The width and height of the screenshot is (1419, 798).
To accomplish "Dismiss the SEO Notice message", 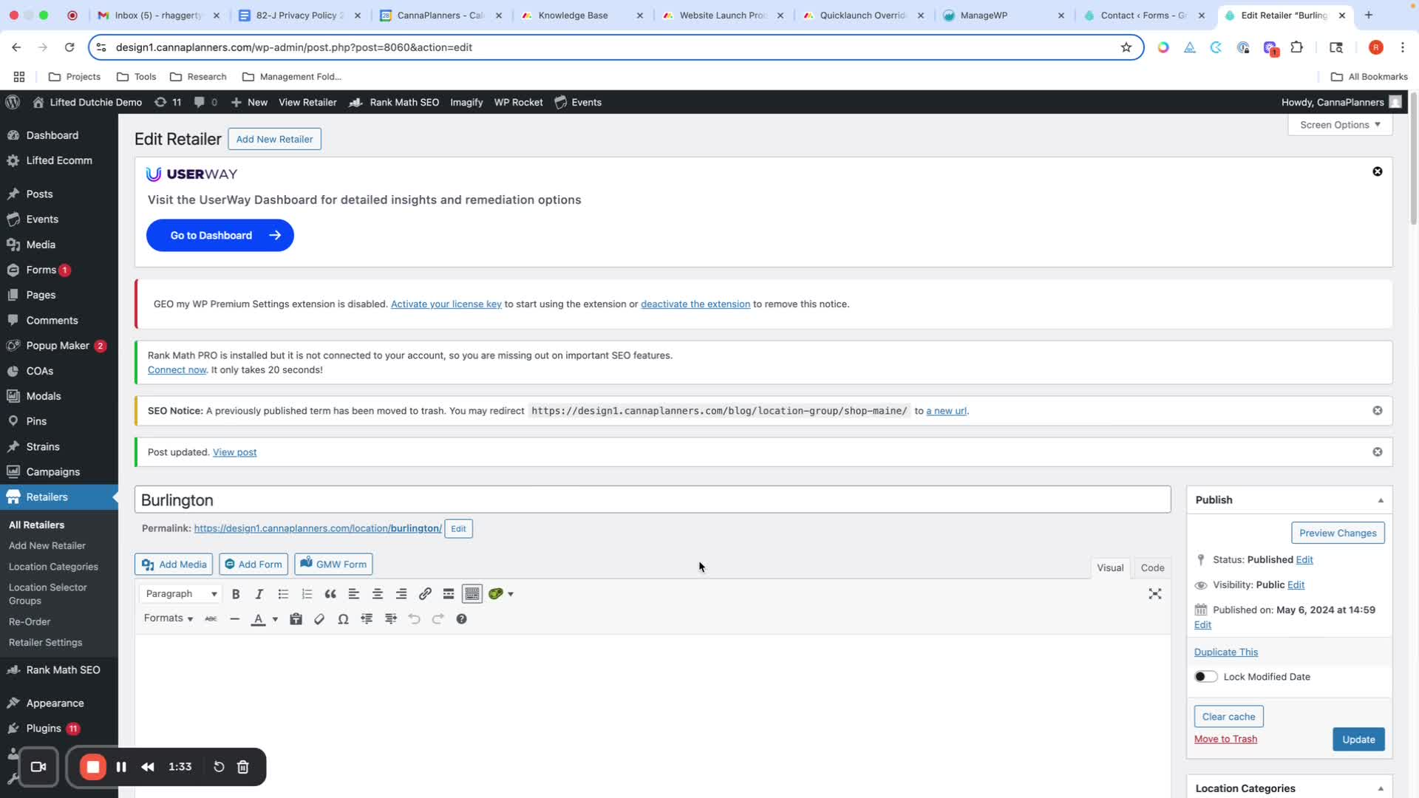I will pos(1378,411).
